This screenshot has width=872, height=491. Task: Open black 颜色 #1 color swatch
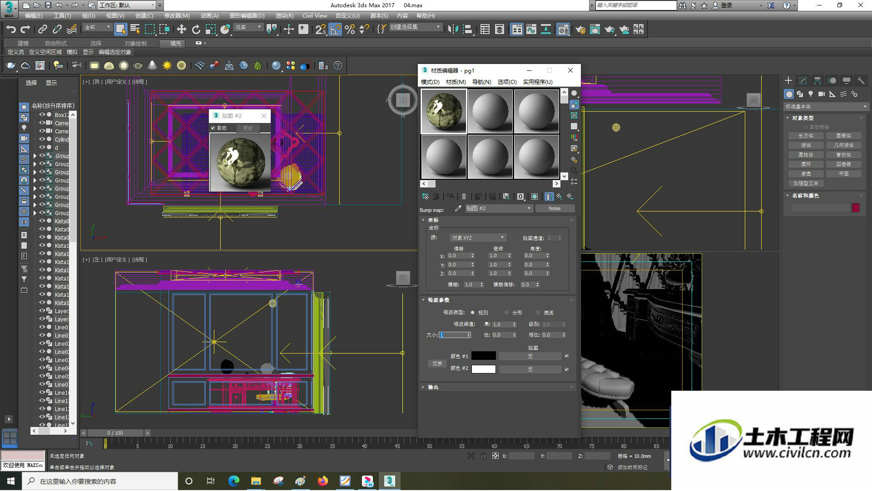coord(484,356)
